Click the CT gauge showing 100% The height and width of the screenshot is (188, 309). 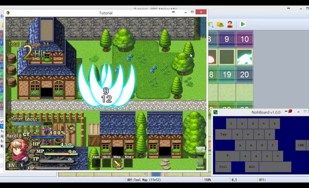click(48, 137)
